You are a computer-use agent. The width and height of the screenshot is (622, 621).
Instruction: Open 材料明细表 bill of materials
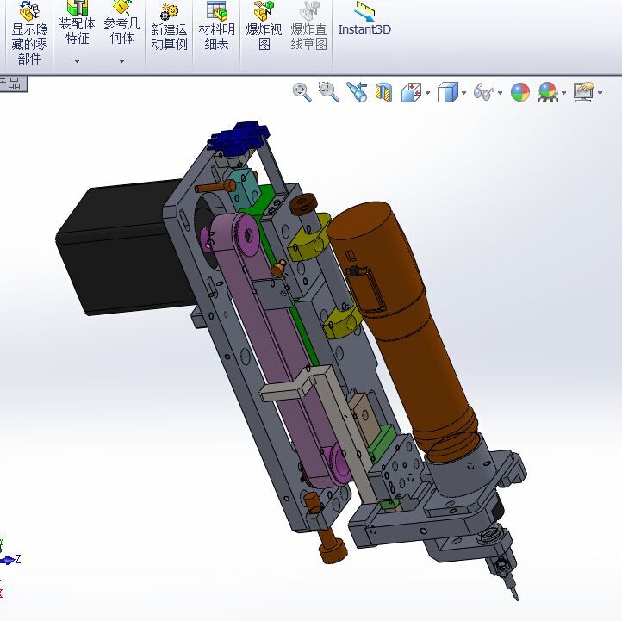[x=216, y=26]
